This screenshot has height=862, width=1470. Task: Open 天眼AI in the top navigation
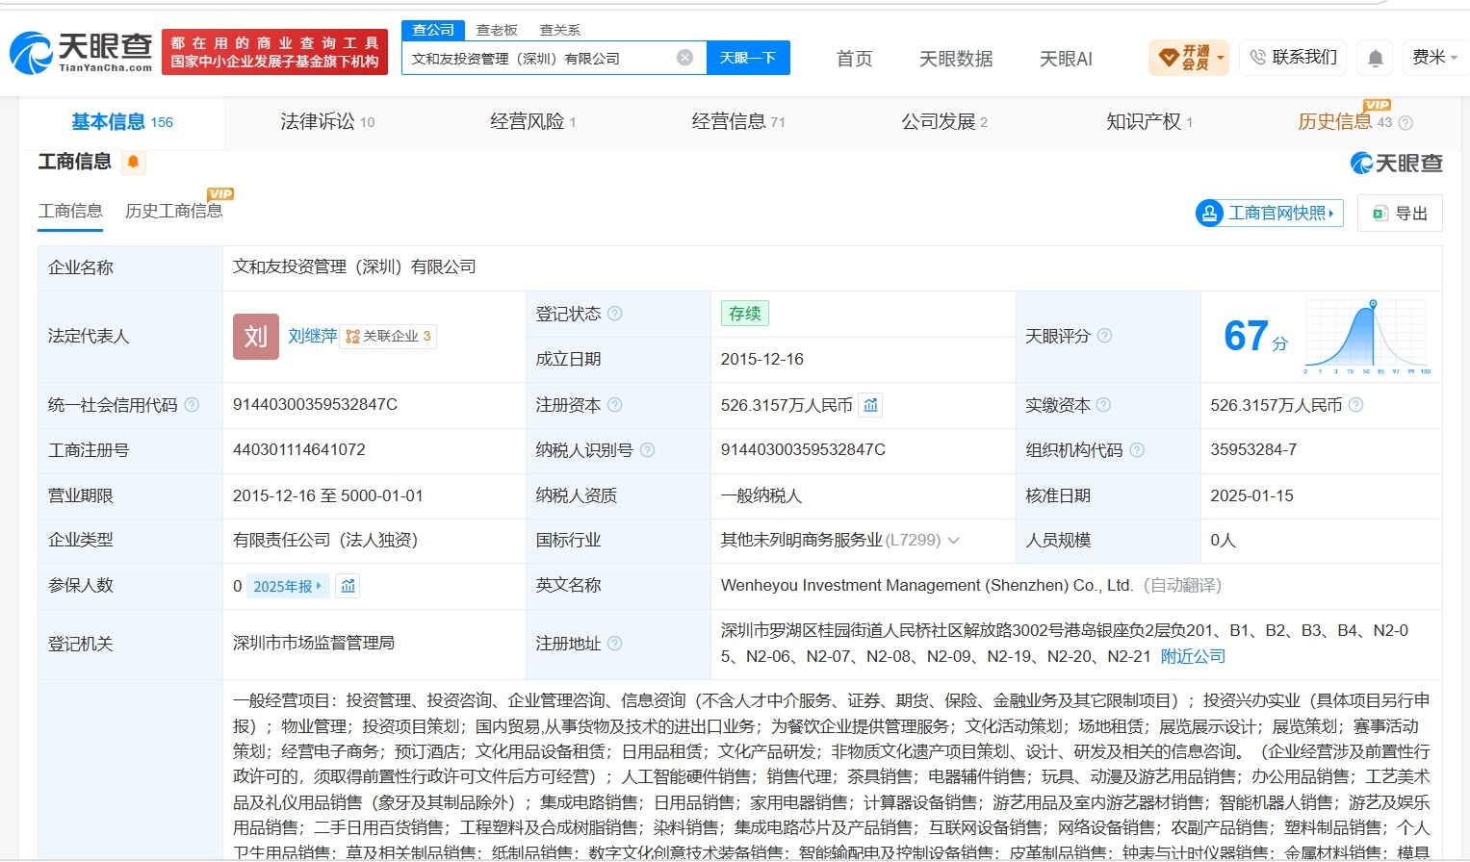click(x=1066, y=59)
